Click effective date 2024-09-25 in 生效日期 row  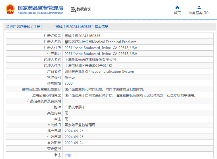coord(74,137)
